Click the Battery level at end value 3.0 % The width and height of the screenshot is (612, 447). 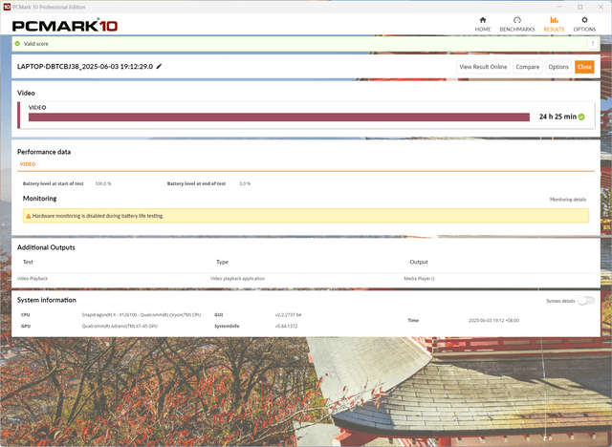coord(245,183)
